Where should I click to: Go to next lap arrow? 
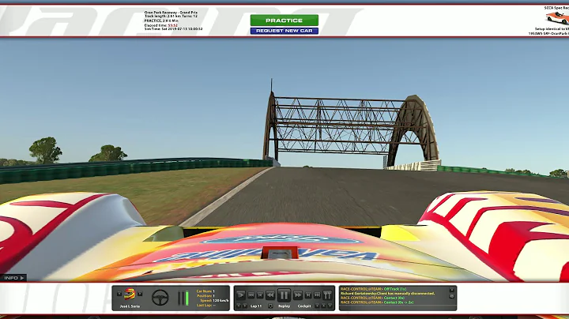pyautogui.click(x=245, y=306)
